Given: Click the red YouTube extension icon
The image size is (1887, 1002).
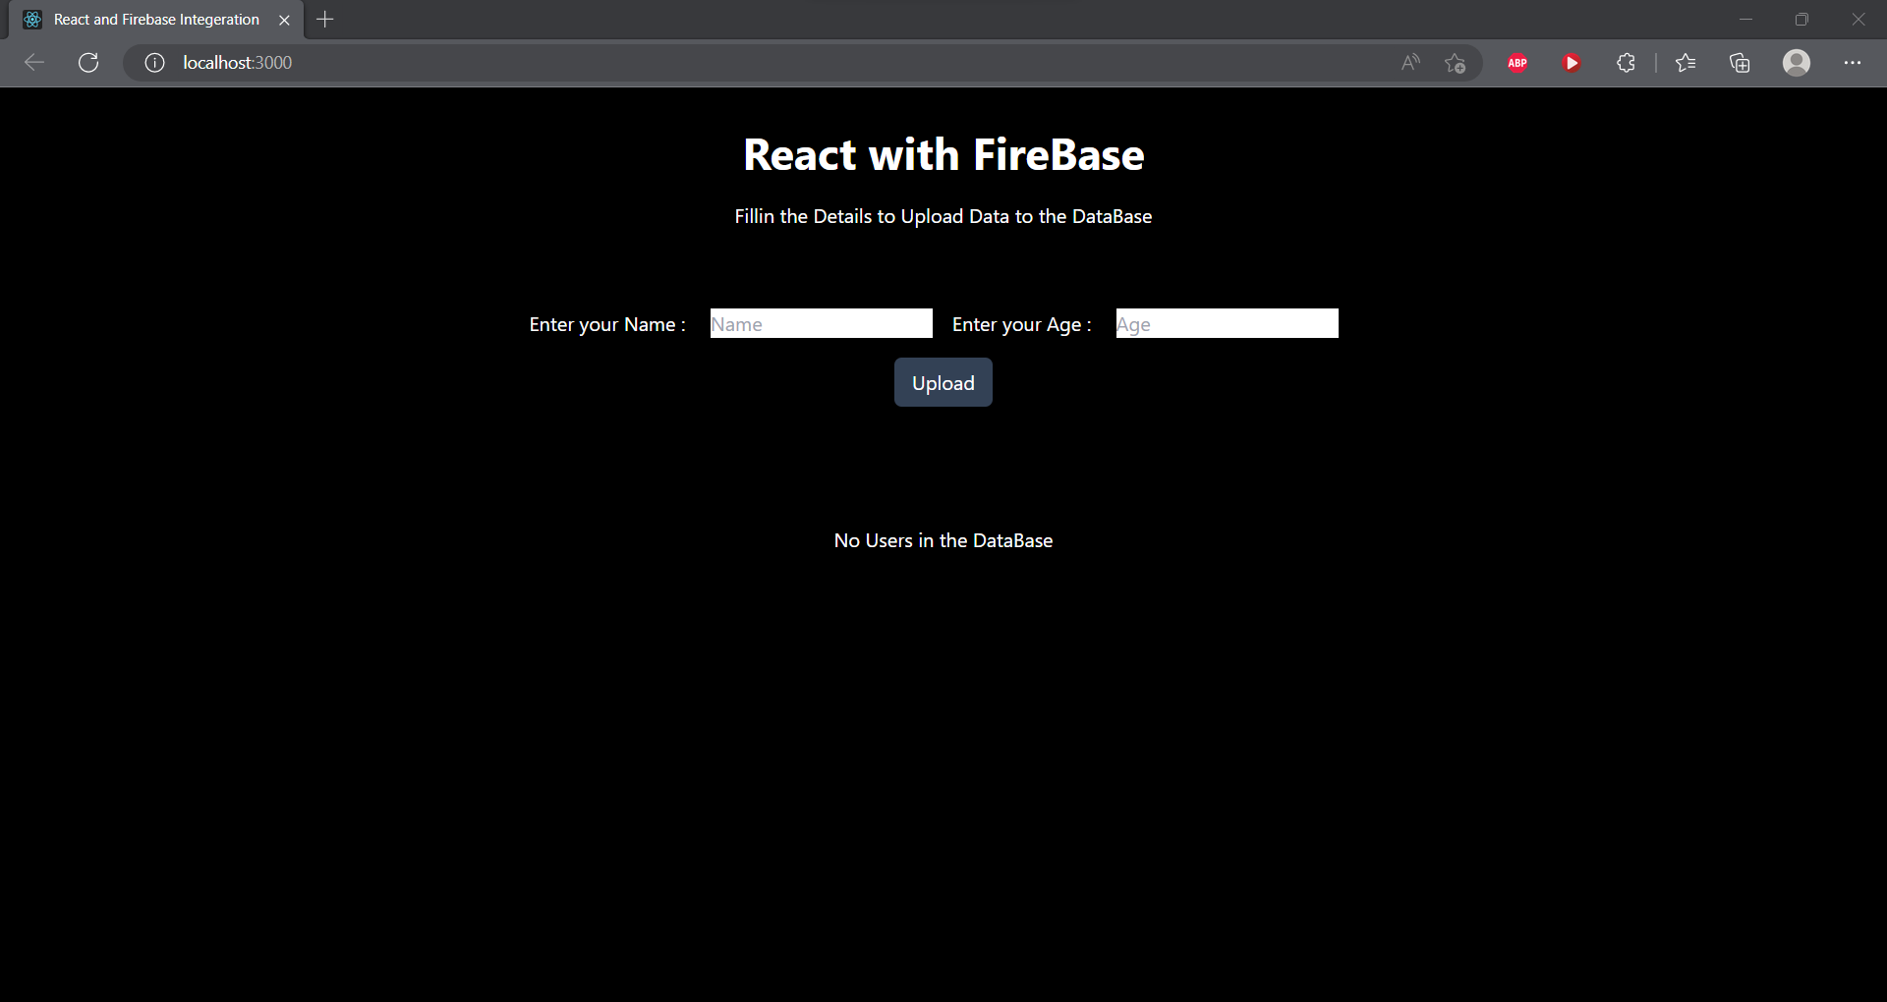Looking at the screenshot, I should pos(1571,62).
